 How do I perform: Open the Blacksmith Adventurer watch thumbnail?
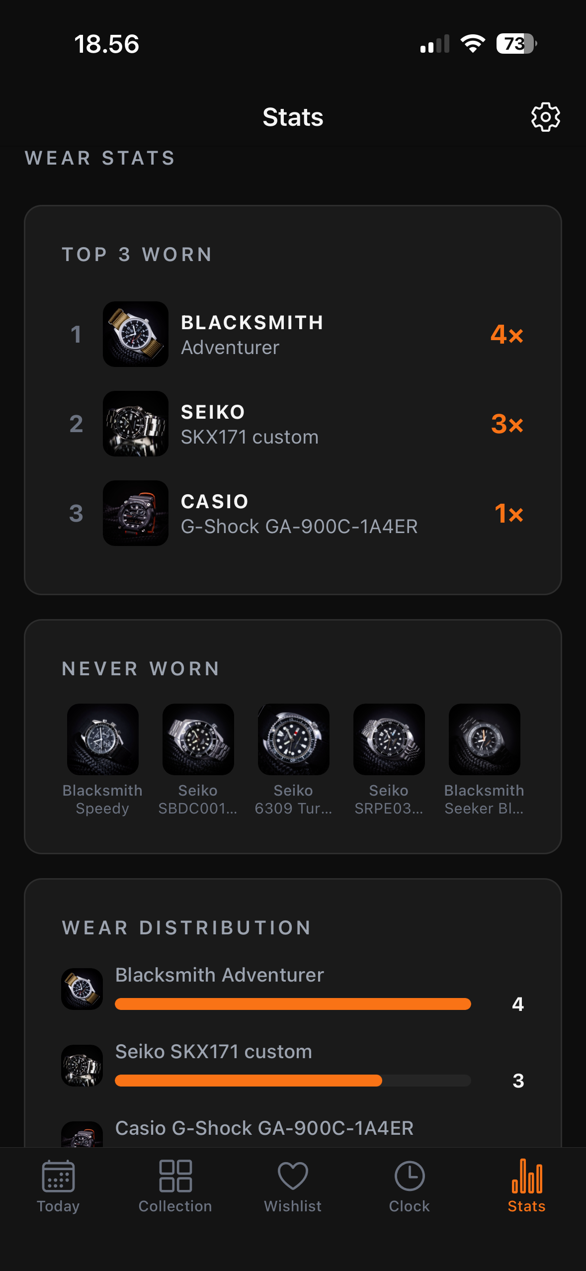click(135, 334)
